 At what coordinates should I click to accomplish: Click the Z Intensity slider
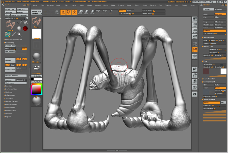point(130,14)
